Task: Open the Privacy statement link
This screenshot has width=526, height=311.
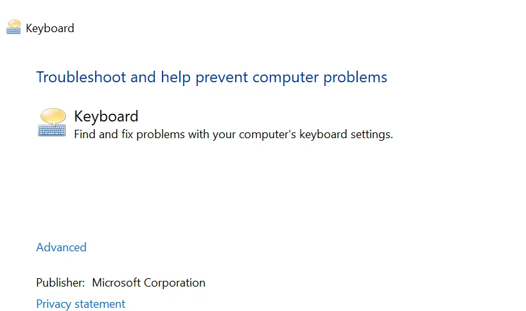Action: (x=81, y=304)
